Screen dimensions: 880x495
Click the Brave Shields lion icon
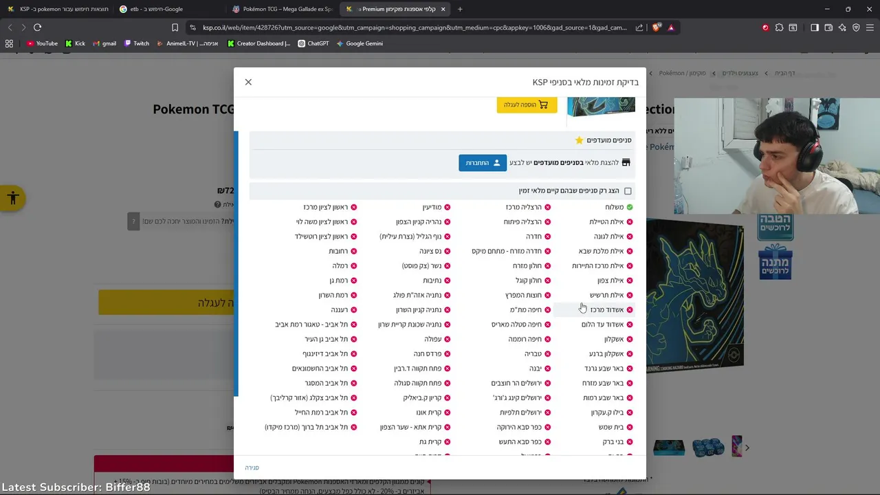tap(657, 27)
